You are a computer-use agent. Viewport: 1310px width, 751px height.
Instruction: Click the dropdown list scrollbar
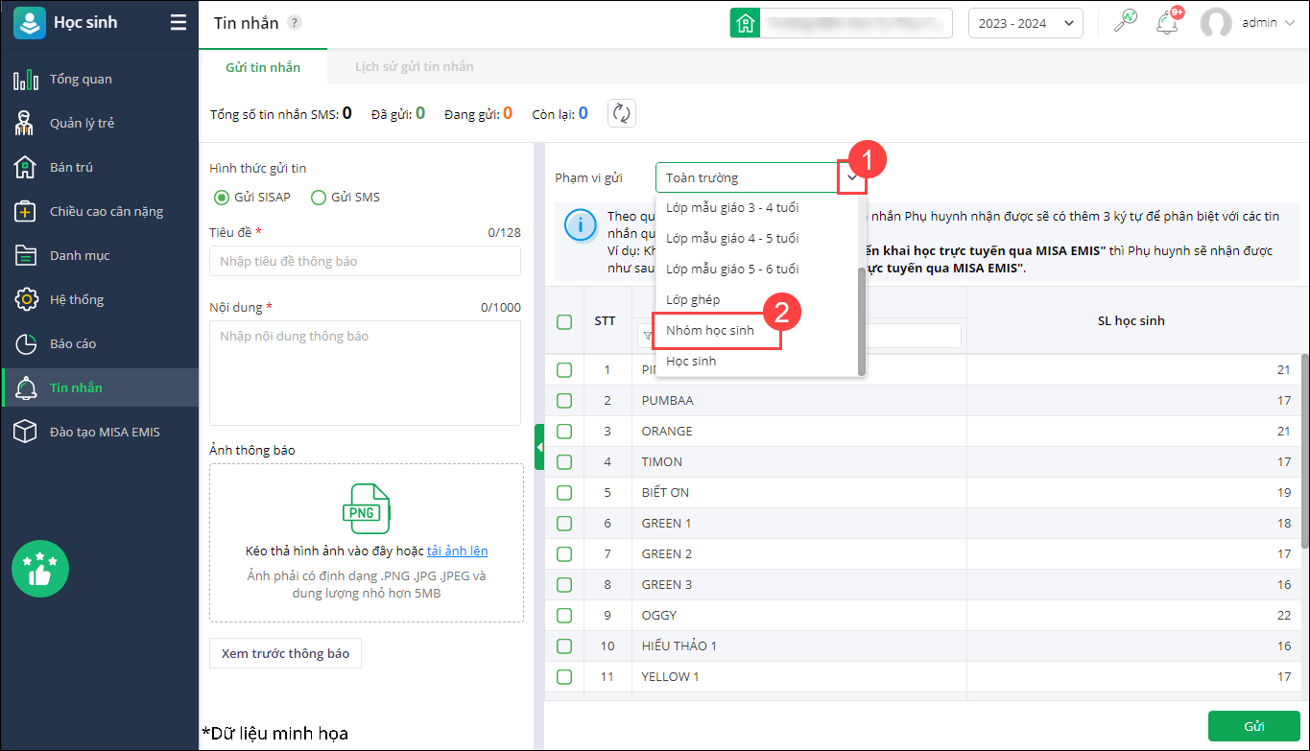[862, 321]
